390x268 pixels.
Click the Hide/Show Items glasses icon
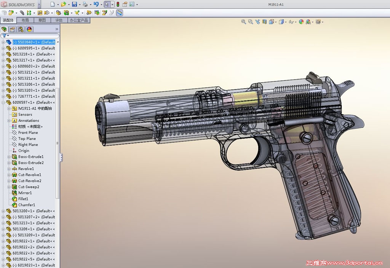(x=291, y=22)
